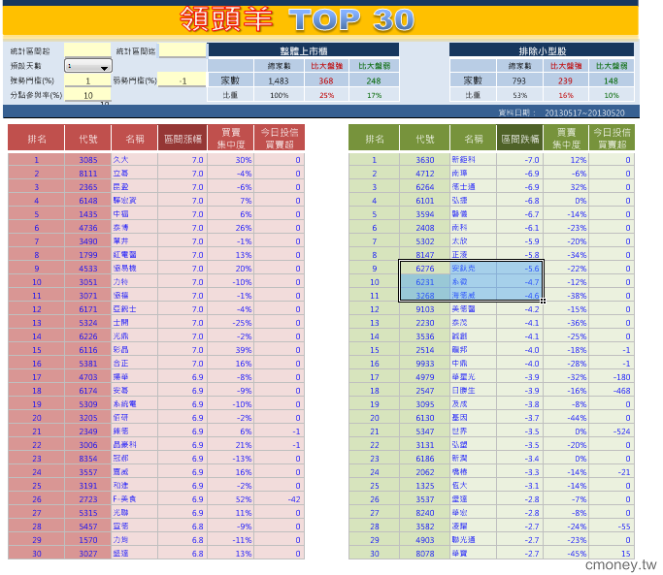Click 今日投信買賣超 header in the green table
The width and height of the screenshot is (663, 575).
(x=612, y=138)
